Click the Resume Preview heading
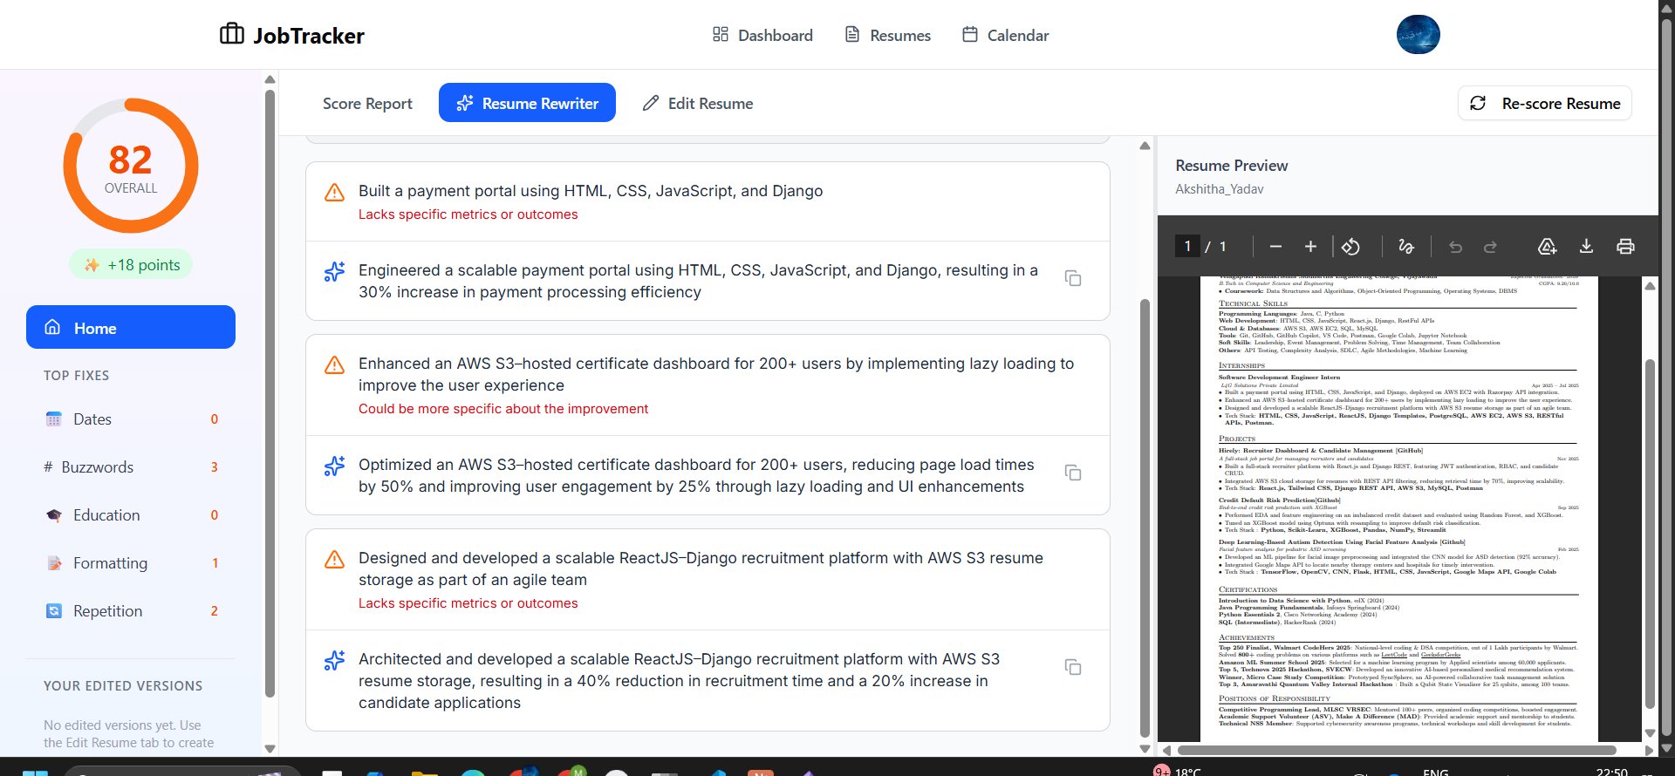1675x776 pixels. tap(1231, 166)
